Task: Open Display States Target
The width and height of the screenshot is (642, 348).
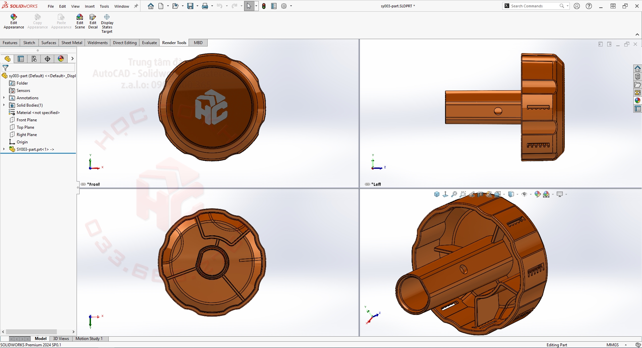Action: pyautogui.click(x=107, y=23)
